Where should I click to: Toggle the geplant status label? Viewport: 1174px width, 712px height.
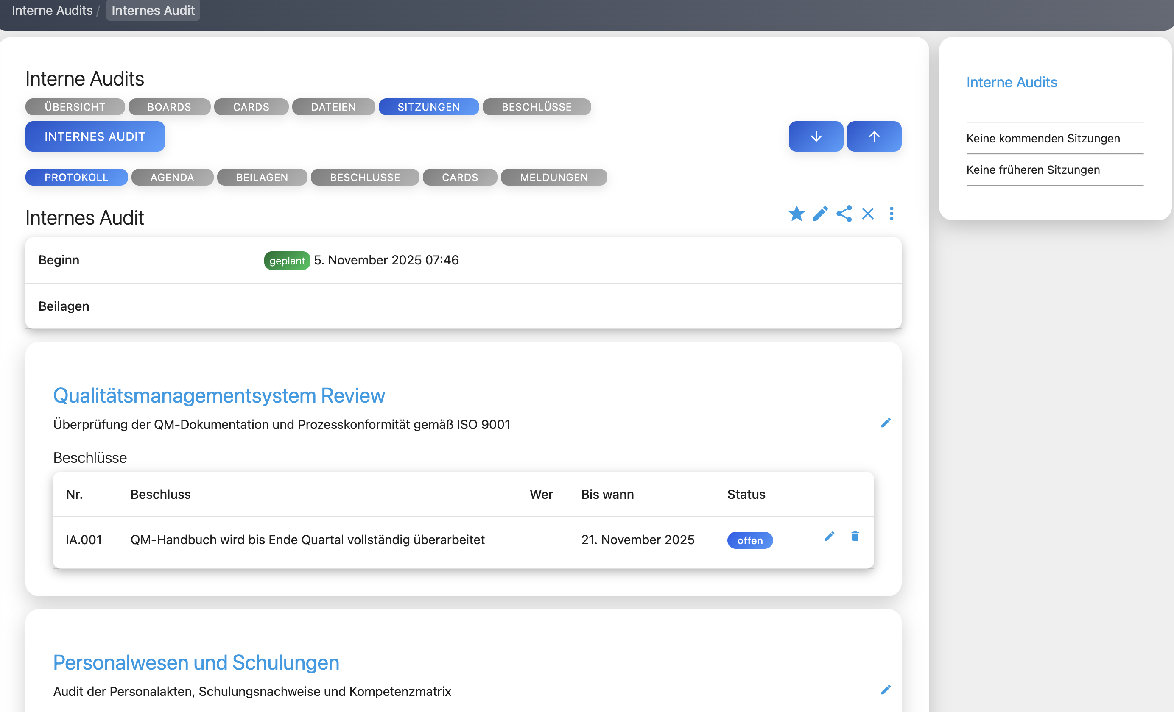[x=286, y=261]
